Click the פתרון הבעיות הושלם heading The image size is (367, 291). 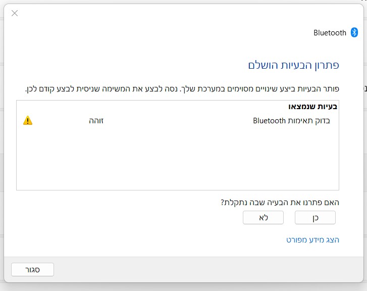click(x=293, y=65)
